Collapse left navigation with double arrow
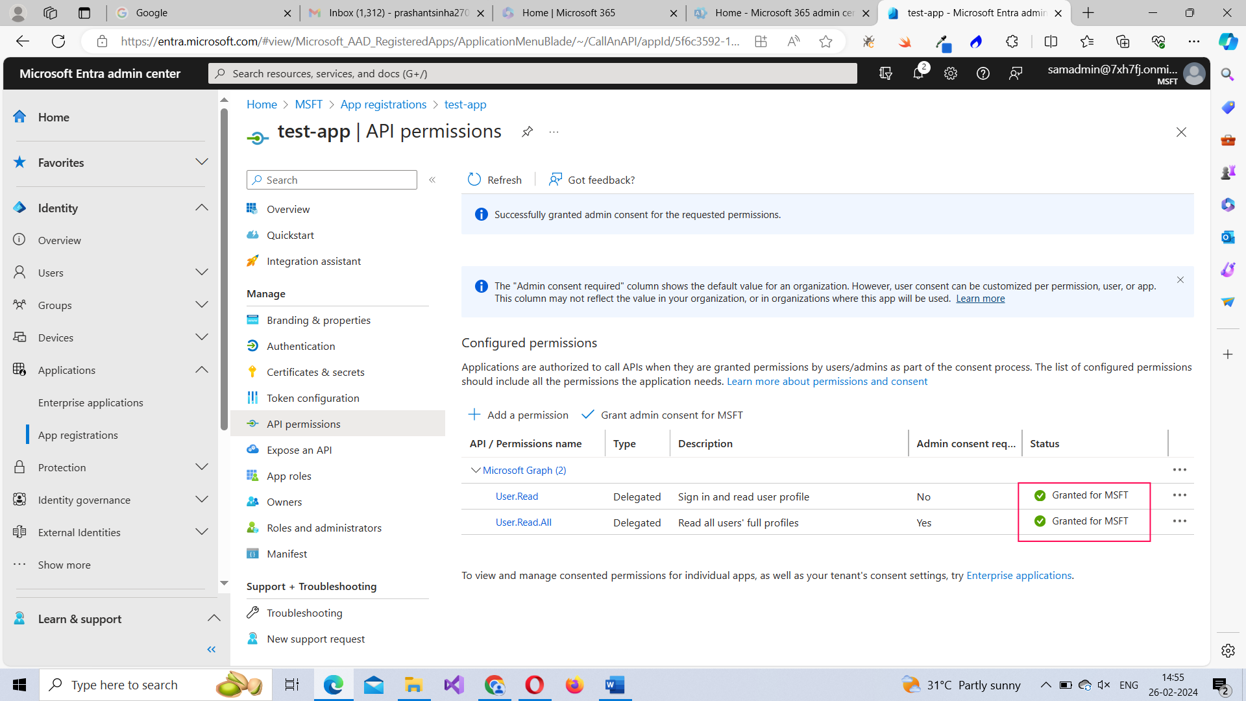Viewport: 1246px width, 701px height. (x=211, y=649)
